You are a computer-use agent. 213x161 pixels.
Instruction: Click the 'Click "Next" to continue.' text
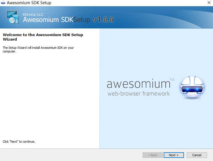(19, 142)
